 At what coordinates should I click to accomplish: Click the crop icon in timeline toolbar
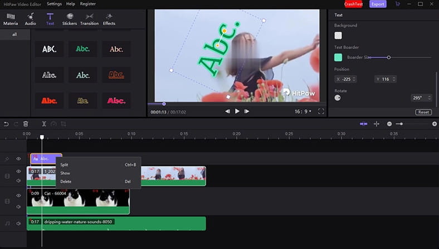coord(64,124)
